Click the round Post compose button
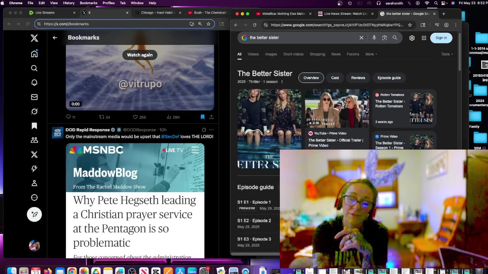 [x=34, y=214]
